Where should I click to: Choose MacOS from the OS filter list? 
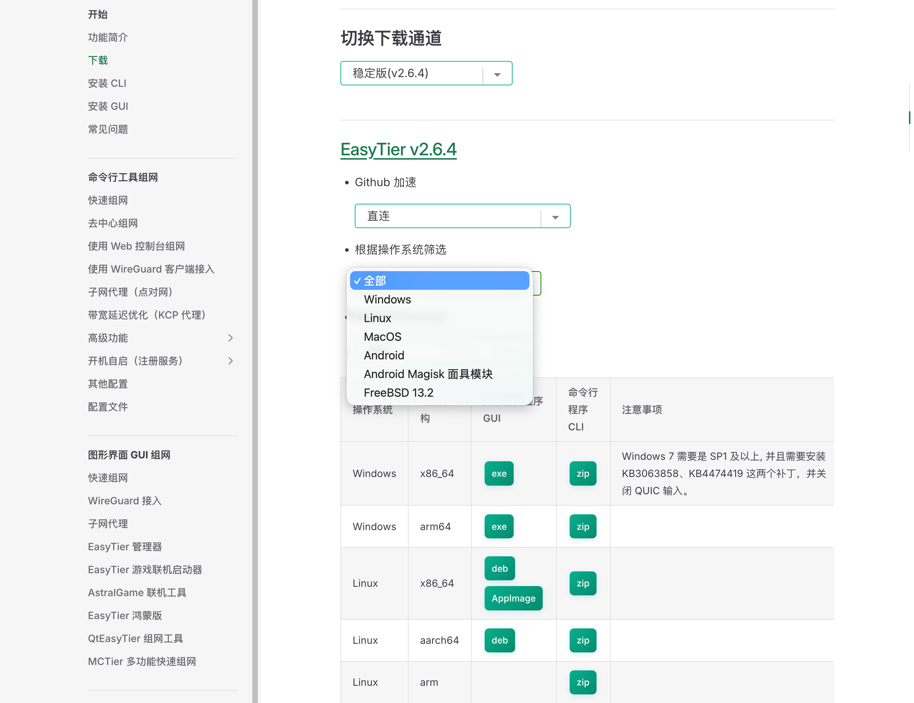pos(439,336)
